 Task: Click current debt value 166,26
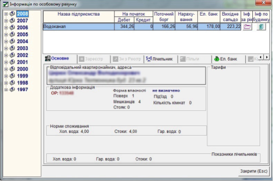[x=164, y=27]
